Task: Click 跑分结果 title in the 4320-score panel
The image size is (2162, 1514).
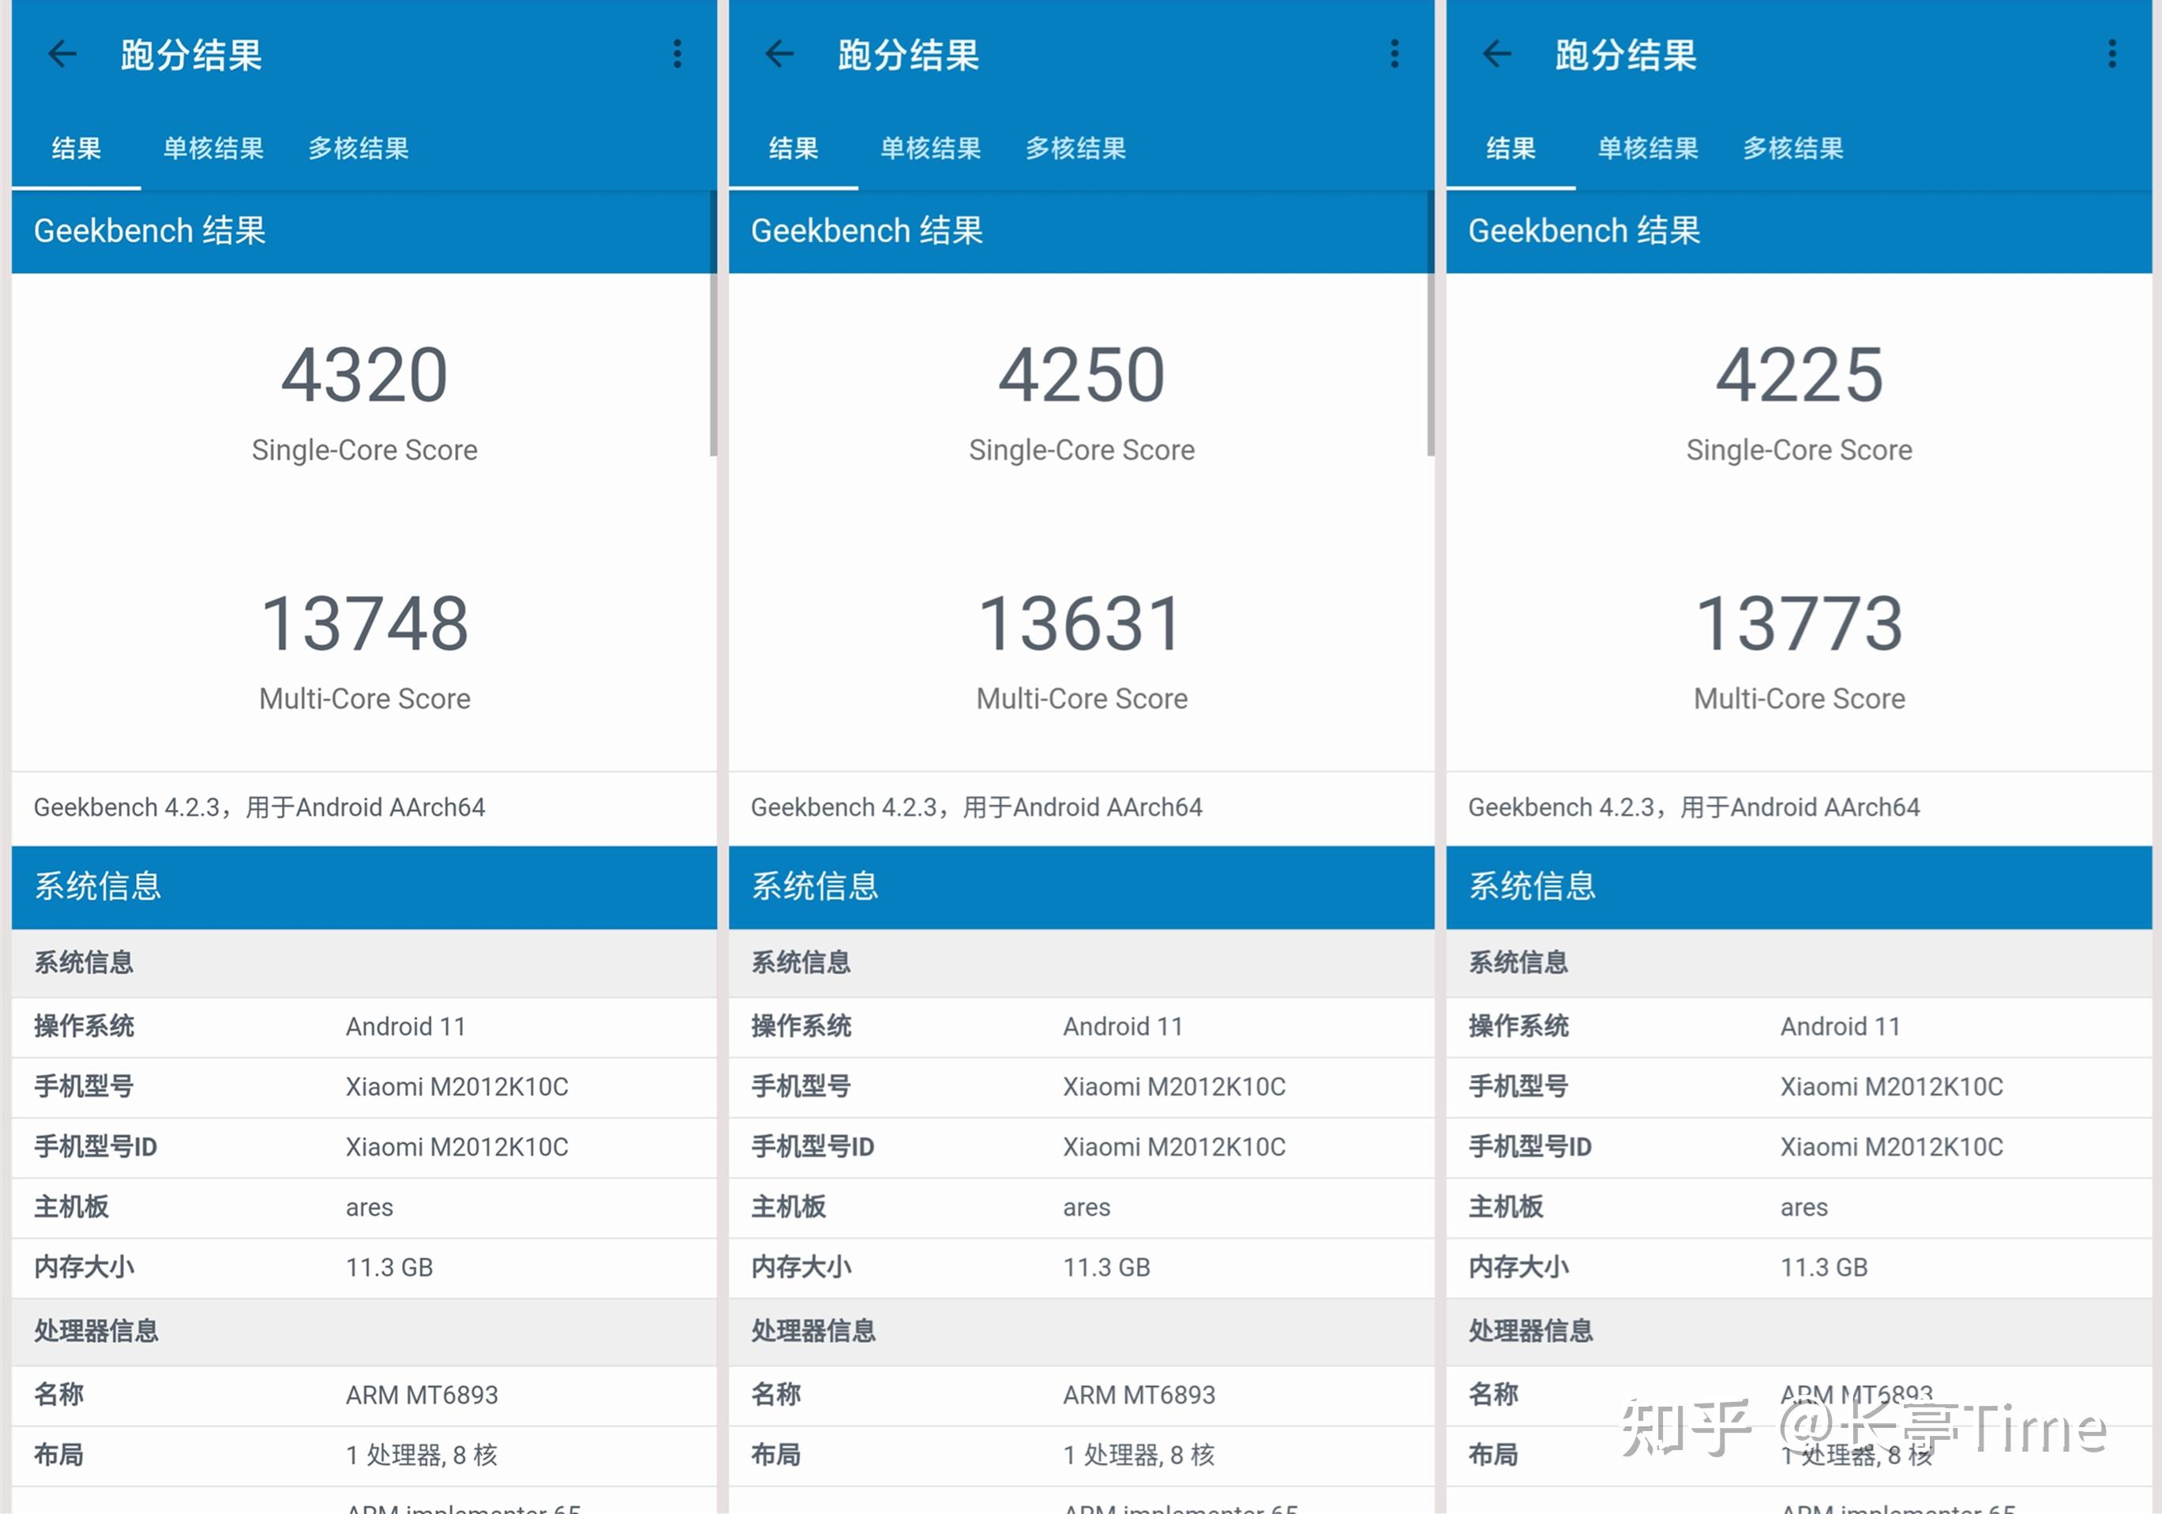Action: [x=191, y=54]
